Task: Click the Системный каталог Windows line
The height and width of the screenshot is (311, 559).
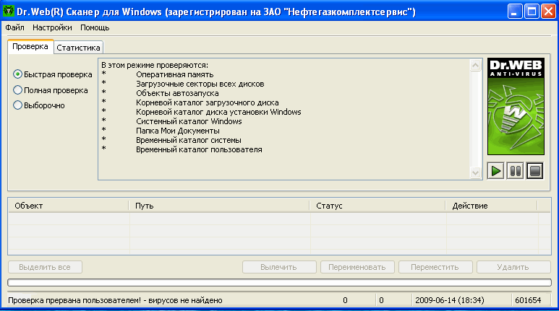Action: click(189, 121)
